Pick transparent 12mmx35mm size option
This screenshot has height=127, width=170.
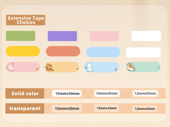pyautogui.click(x=145, y=109)
